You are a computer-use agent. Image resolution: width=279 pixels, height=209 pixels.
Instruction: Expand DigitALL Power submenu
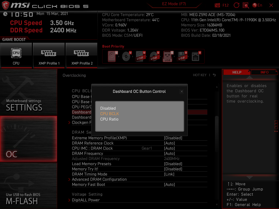pyautogui.click(x=86, y=200)
